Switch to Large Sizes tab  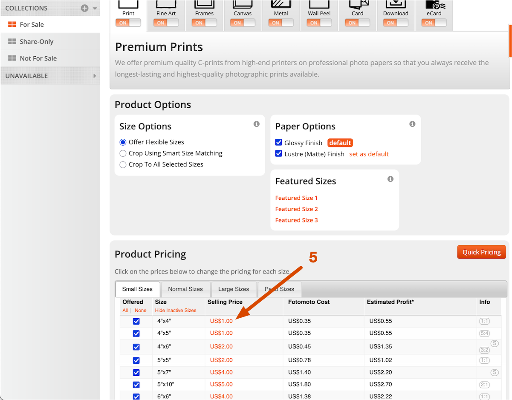pyautogui.click(x=234, y=289)
